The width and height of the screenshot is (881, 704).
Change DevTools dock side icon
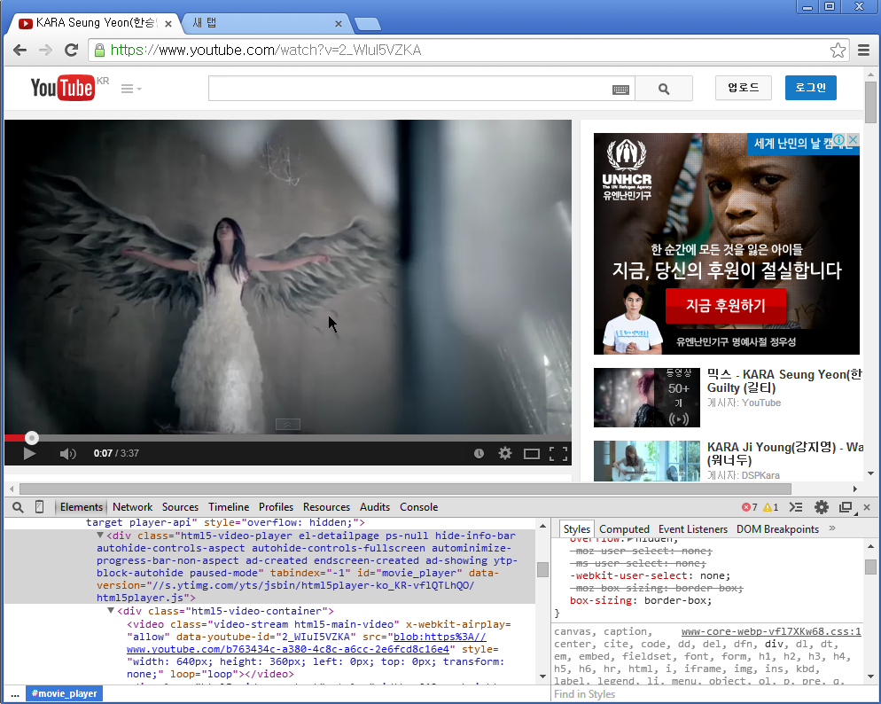pyautogui.click(x=846, y=507)
